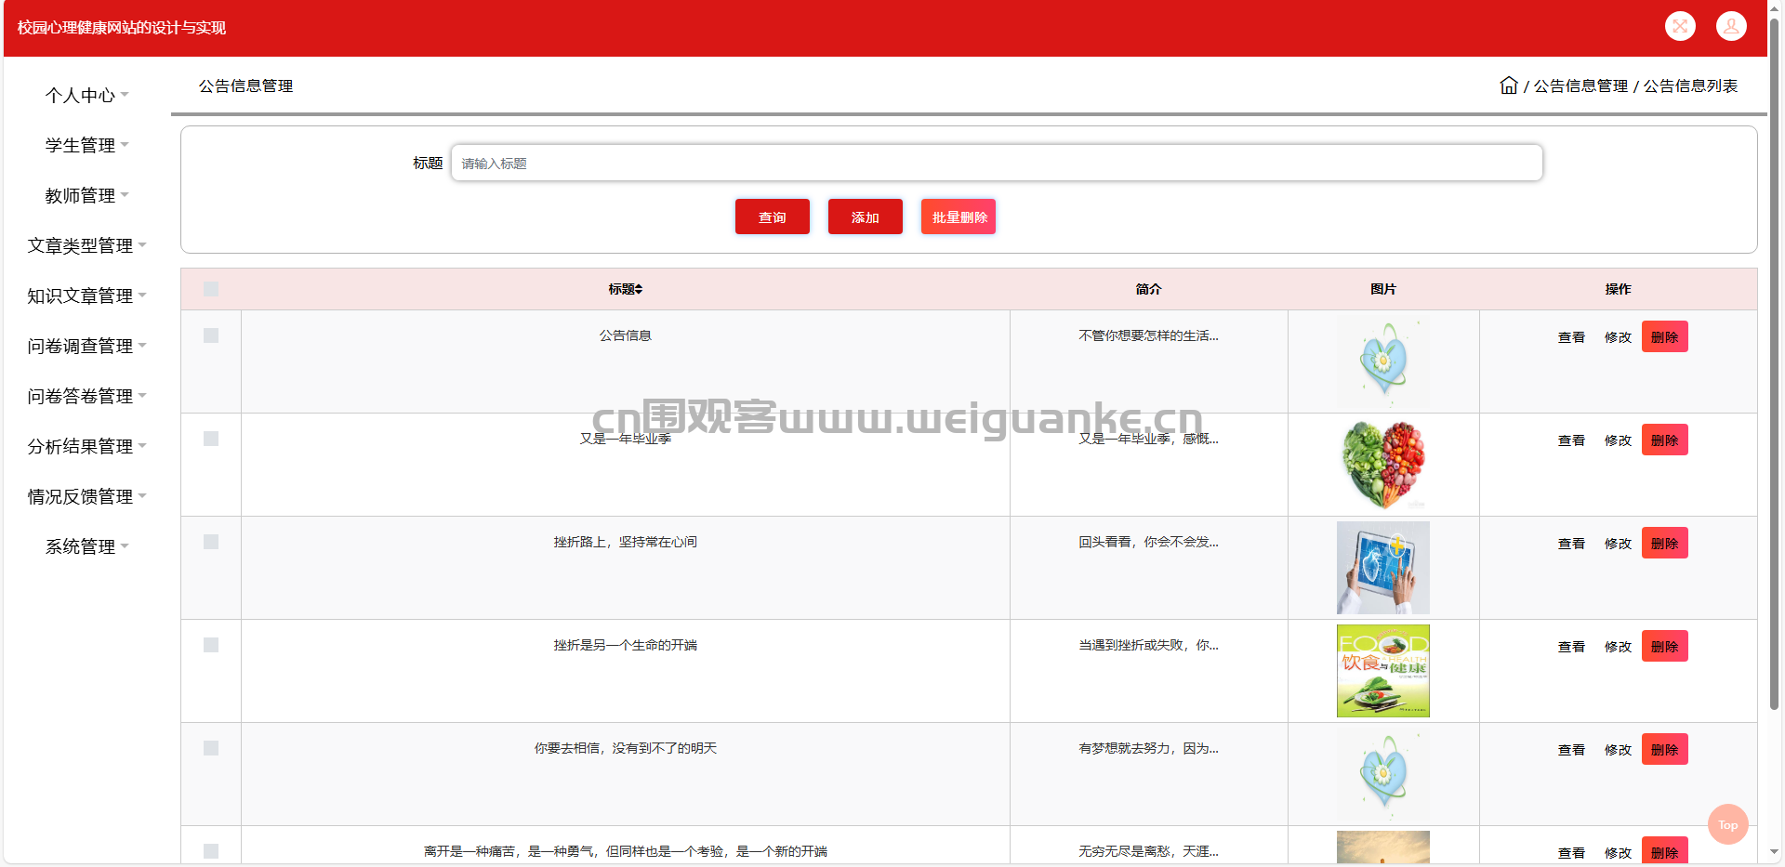Open the FOOD 饮食与健康 image thumbnail
Image resolution: width=1785 pixels, height=867 pixels.
[1383, 671]
